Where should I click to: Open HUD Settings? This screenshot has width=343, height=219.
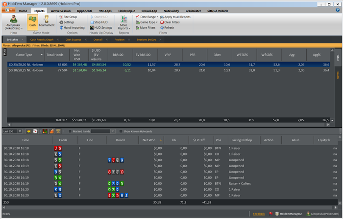(101, 28)
